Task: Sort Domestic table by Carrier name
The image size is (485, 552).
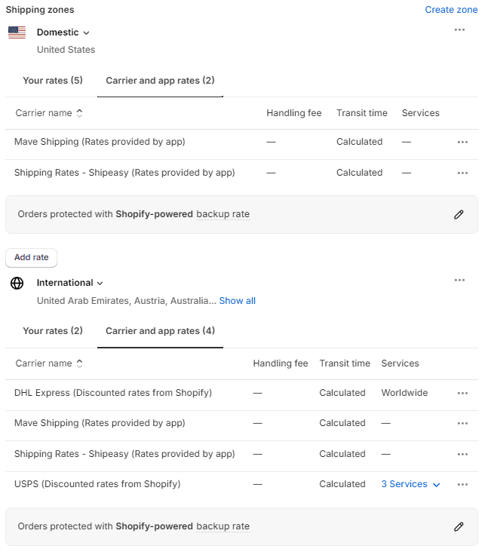Action: (x=49, y=113)
